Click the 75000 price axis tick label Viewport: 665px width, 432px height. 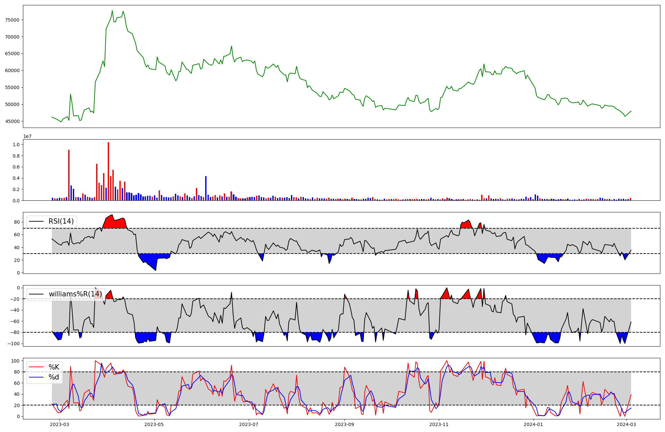tap(12, 20)
